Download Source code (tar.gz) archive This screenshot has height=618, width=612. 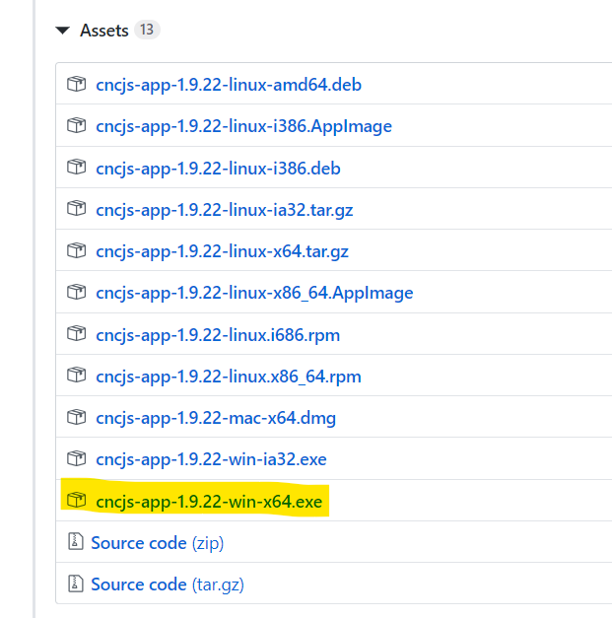tap(168, 584)
